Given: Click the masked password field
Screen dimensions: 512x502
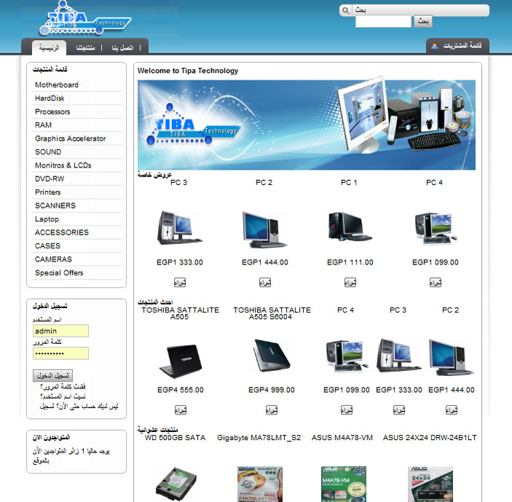Looking at the screenshot, I should (x=60, y=353).
